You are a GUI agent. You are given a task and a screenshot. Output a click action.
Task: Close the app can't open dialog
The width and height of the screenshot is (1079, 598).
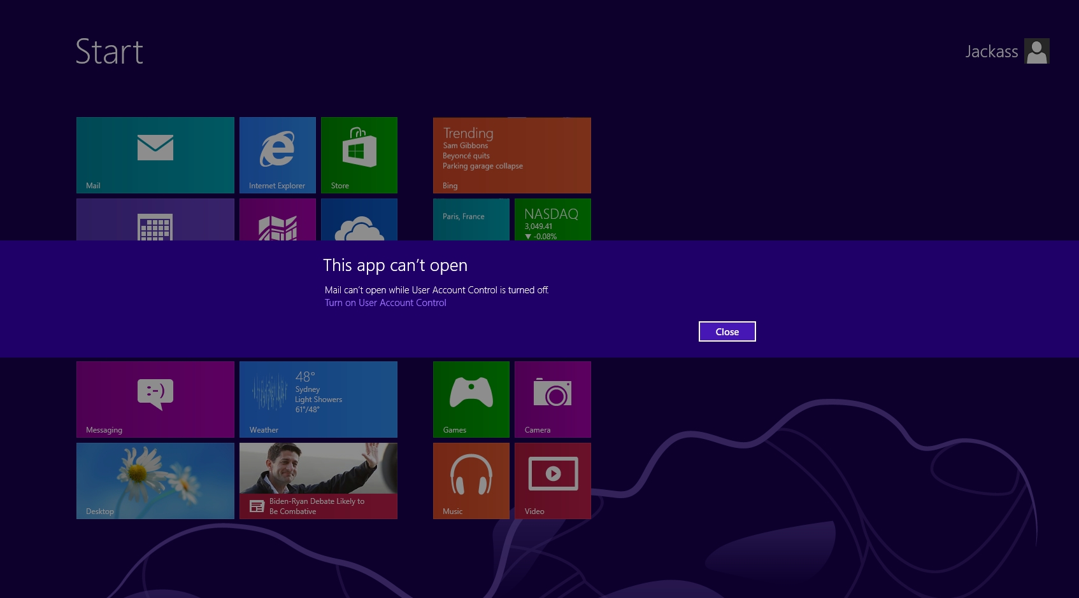tap(727, 331)
